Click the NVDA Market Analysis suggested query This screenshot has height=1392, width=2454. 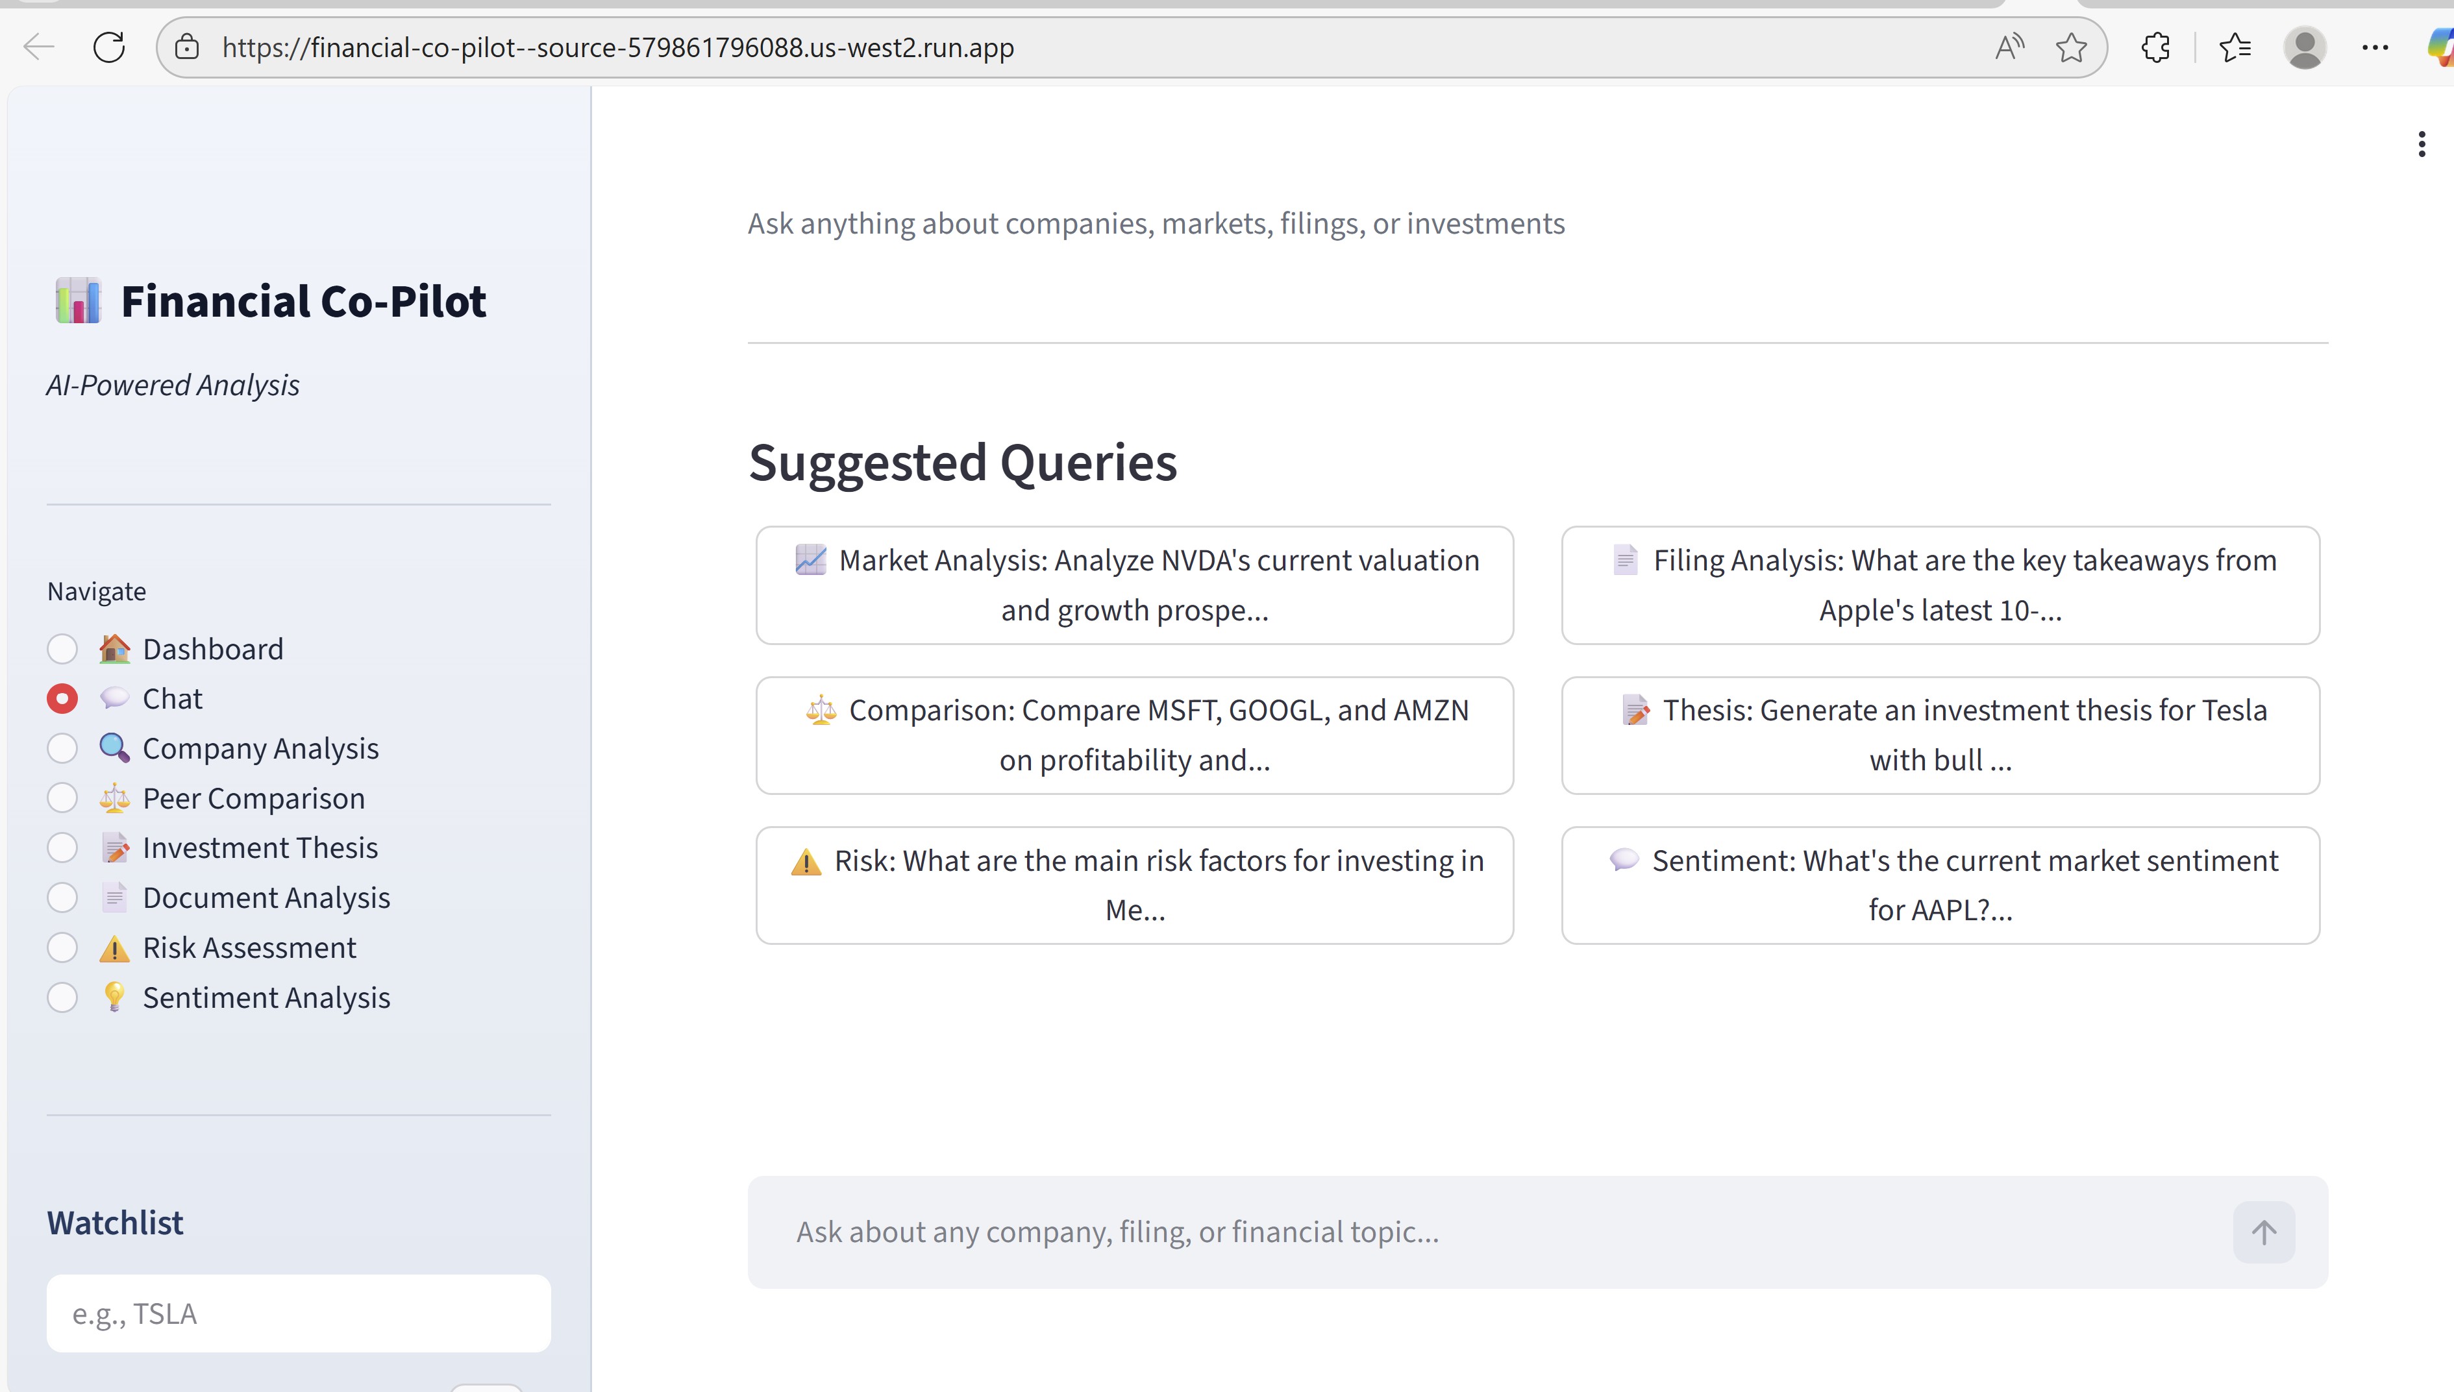(x=1134, y=585)
